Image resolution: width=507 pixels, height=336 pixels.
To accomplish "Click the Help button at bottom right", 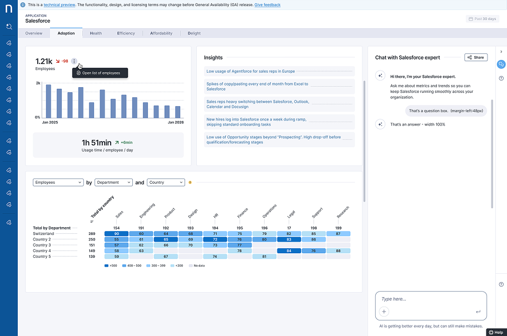I will point(496,332).
